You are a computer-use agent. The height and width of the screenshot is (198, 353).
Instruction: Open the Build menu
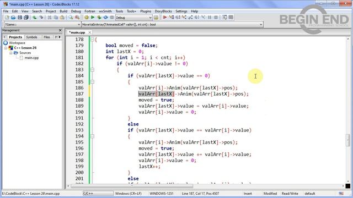click(63, 11)
